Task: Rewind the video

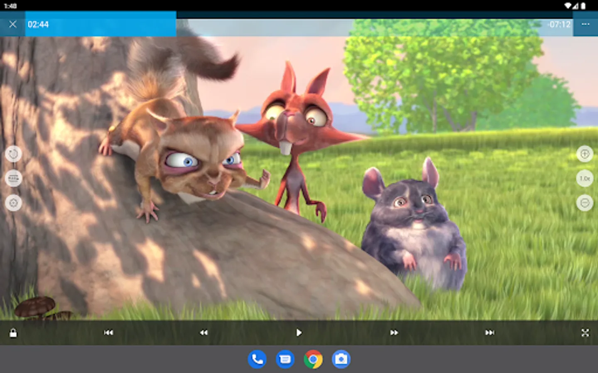Action: pyautogui.click(x=203, y=332)
